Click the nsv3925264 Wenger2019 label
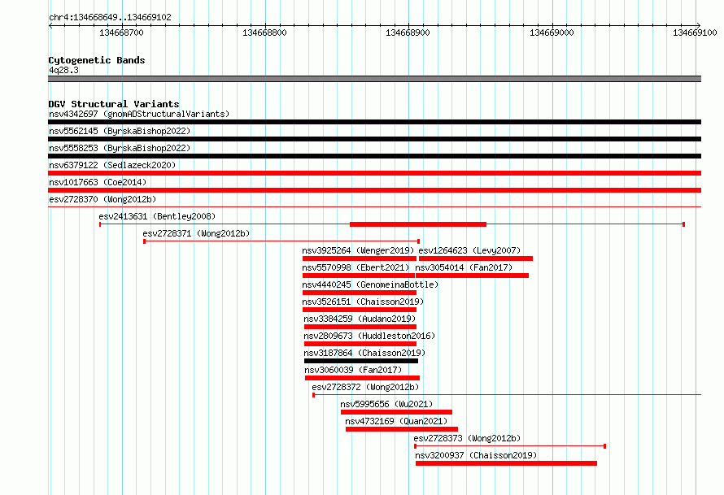 click(358, 250)
